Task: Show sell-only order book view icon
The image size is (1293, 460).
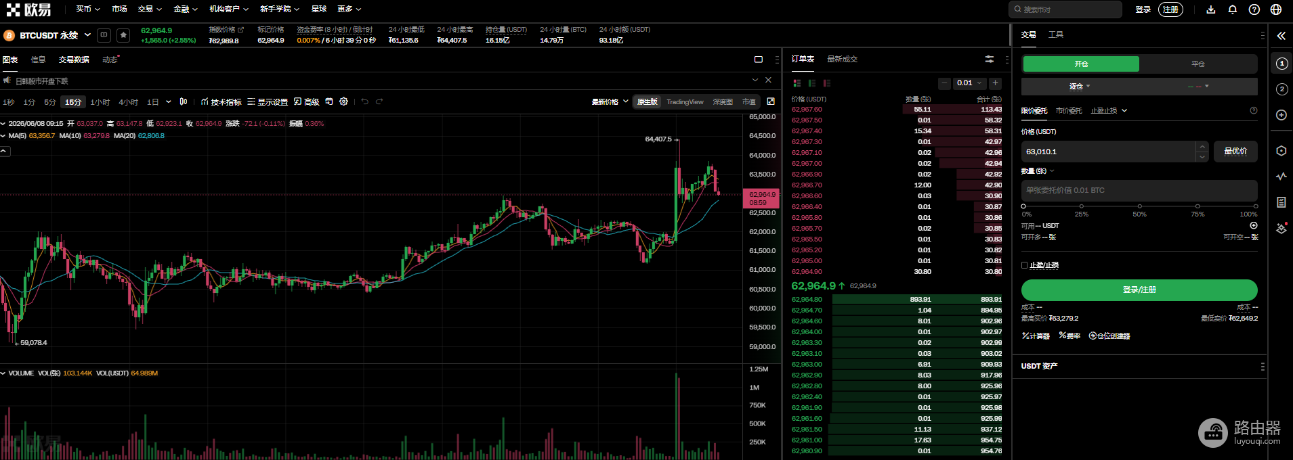Action: (827, 83)
